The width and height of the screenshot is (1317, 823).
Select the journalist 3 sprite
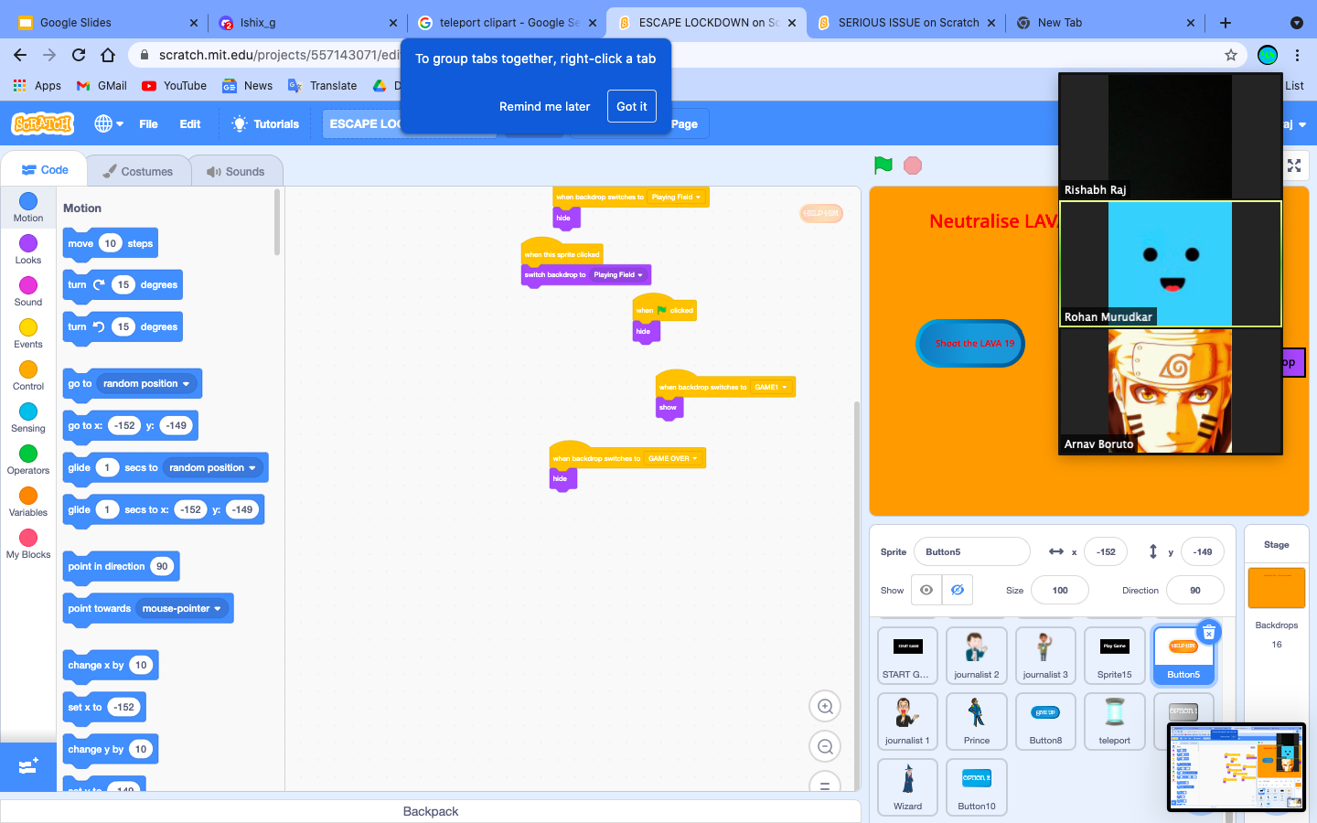tap(1045, 656)
